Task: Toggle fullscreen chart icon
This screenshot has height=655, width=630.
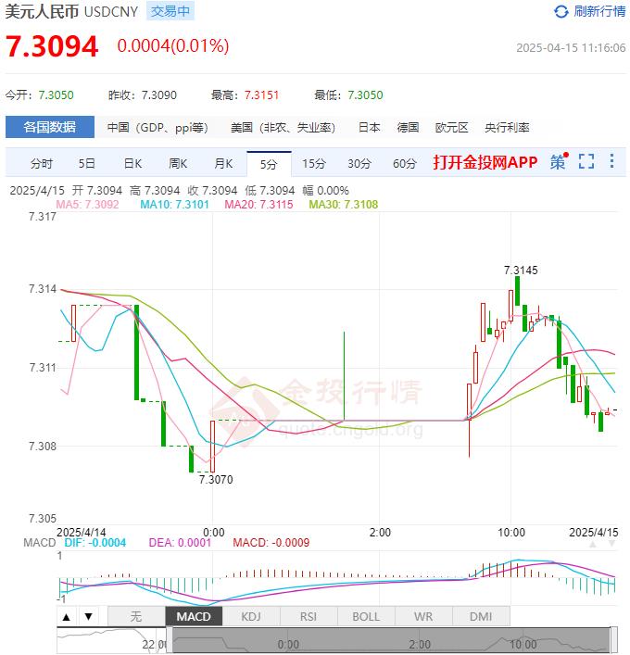Action: coord(586,161)
